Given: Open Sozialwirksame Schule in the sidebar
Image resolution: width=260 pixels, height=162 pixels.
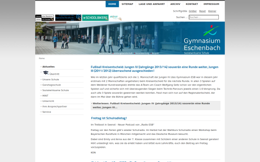Looking at the screenshot, I should point(55,90).
